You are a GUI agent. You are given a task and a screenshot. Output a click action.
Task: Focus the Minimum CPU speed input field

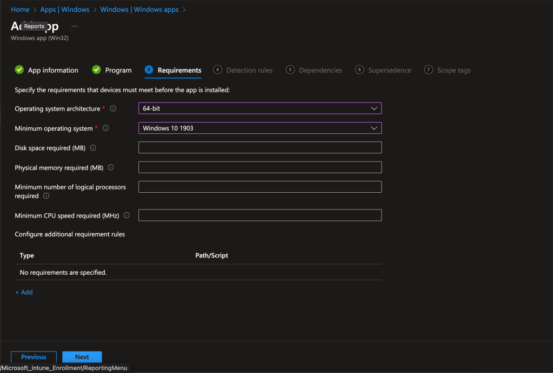click(x=260, y=215)
